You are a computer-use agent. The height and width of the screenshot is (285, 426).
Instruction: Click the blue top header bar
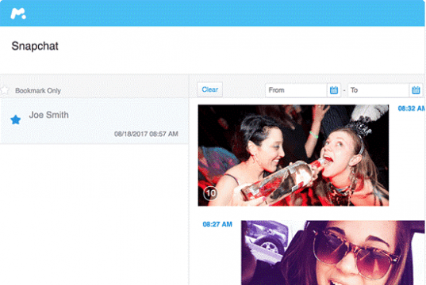213,13
